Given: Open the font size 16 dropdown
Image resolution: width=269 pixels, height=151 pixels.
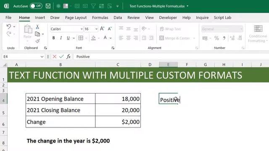Looking at the screenshot, I should pos(96,29).
